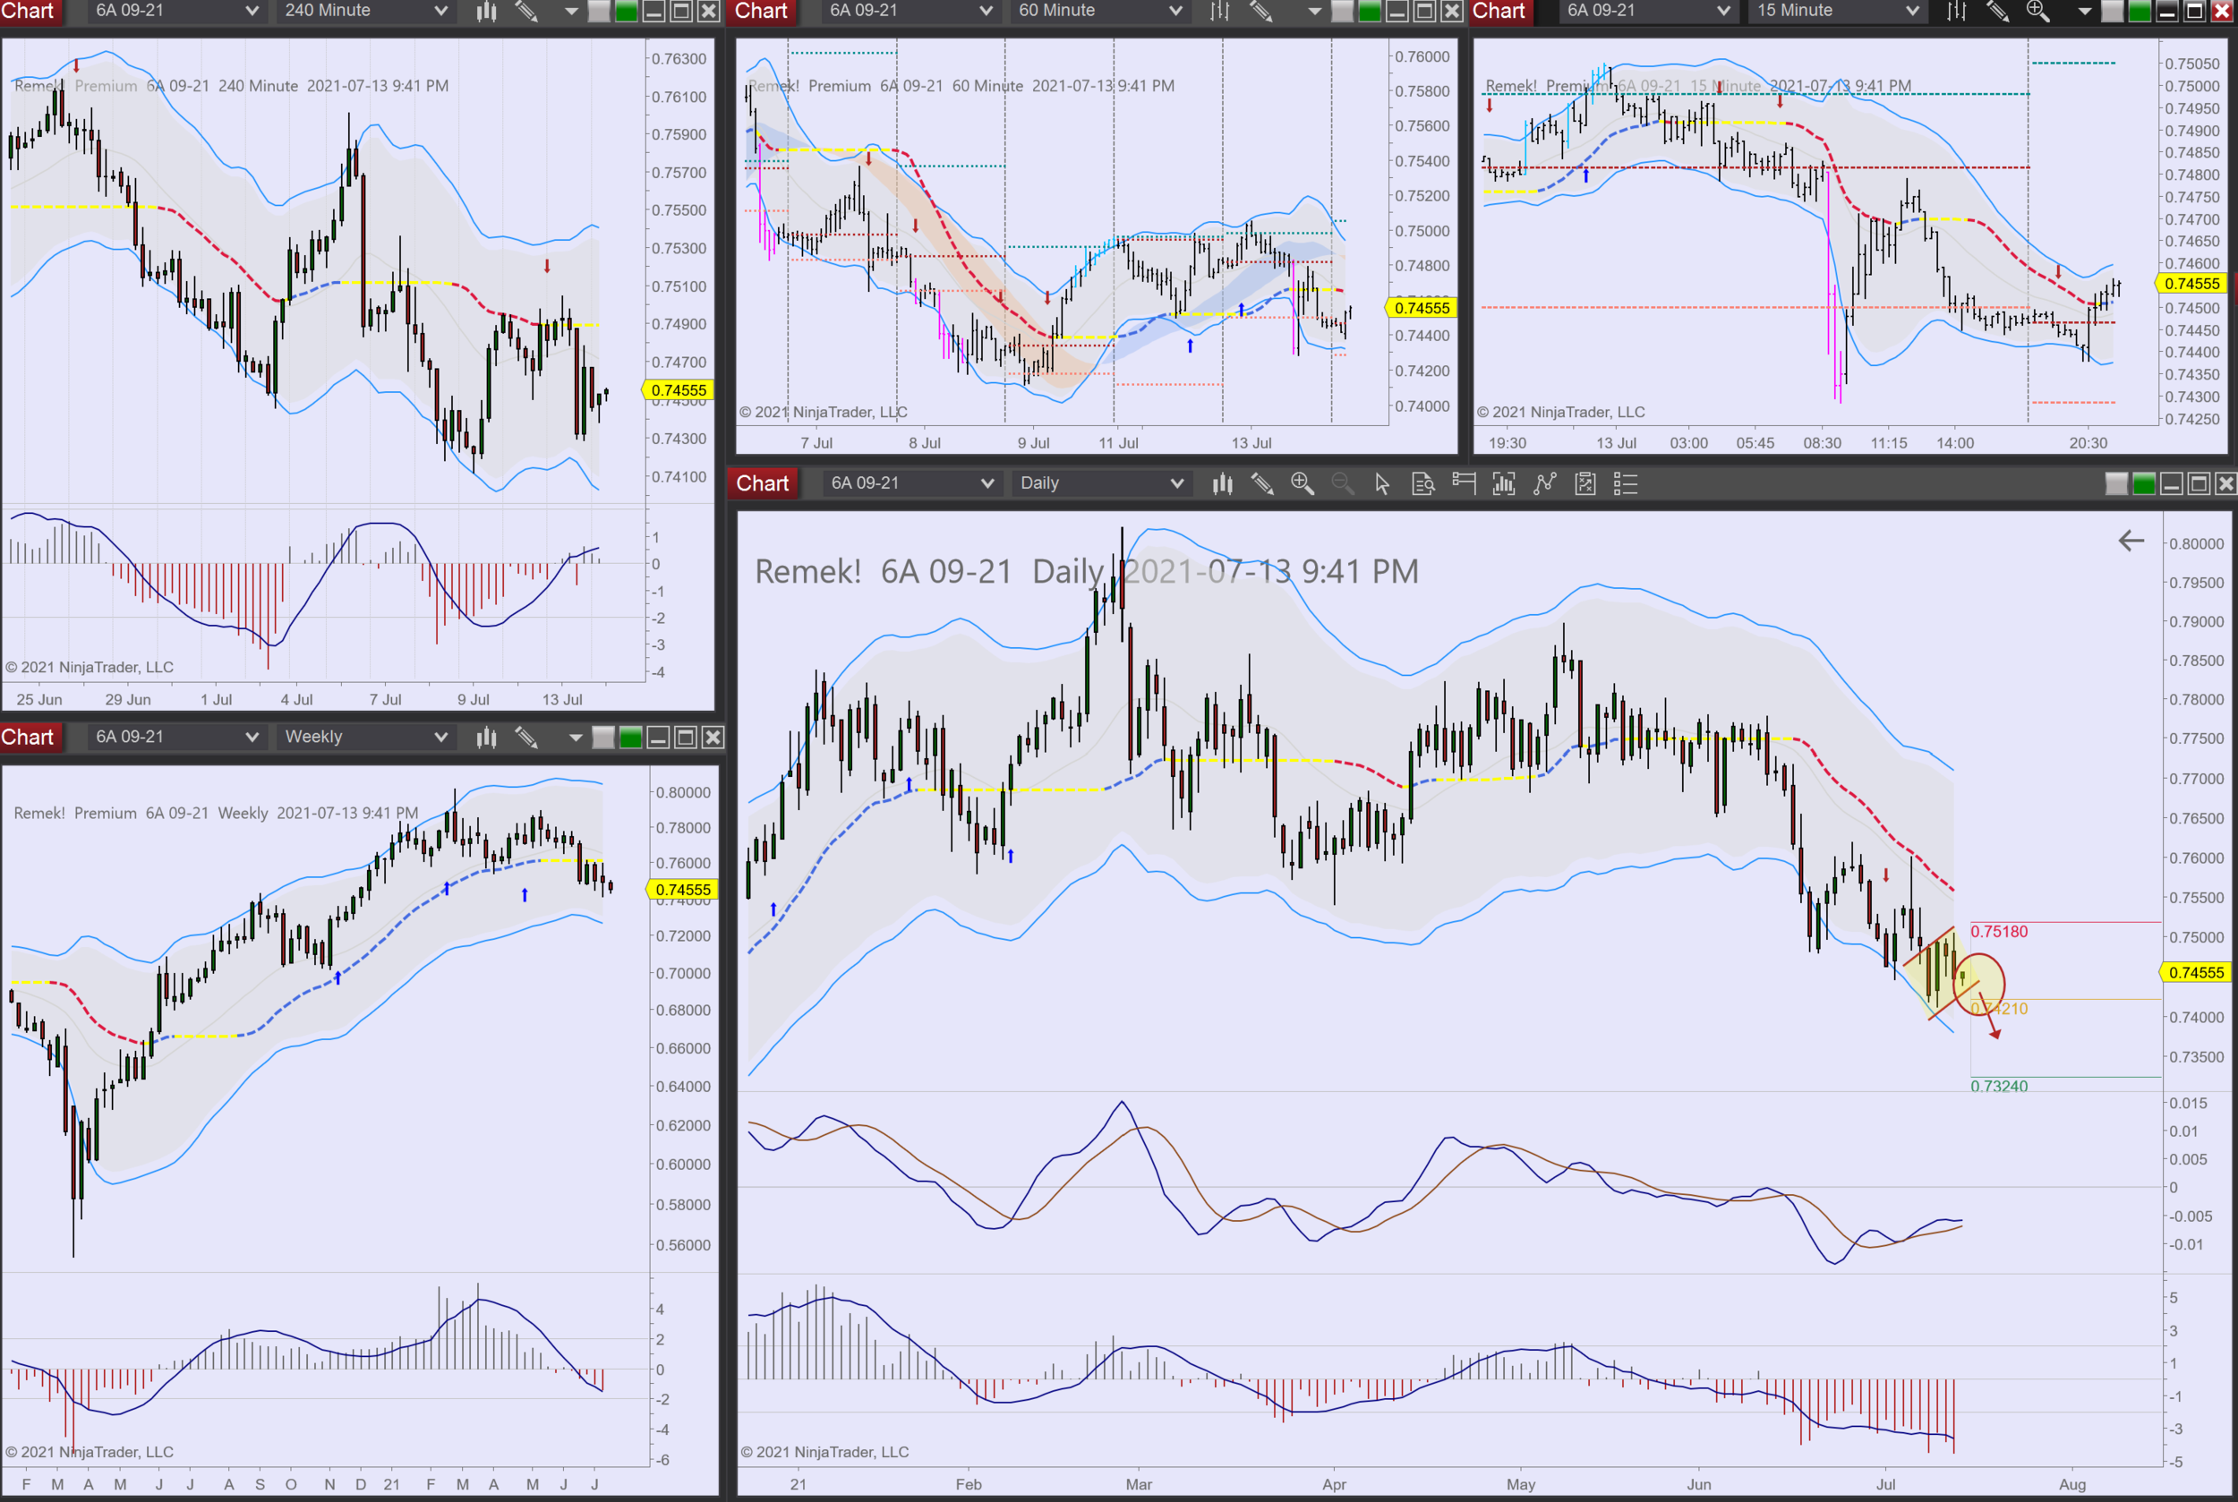Screen dimensions: 2238x1502
Task: Open Data Box icon in Daily chart
Action: [x=1422, y=483]
